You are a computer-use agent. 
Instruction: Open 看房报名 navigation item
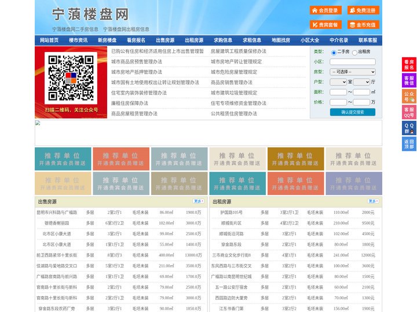[x=136, y=40]
